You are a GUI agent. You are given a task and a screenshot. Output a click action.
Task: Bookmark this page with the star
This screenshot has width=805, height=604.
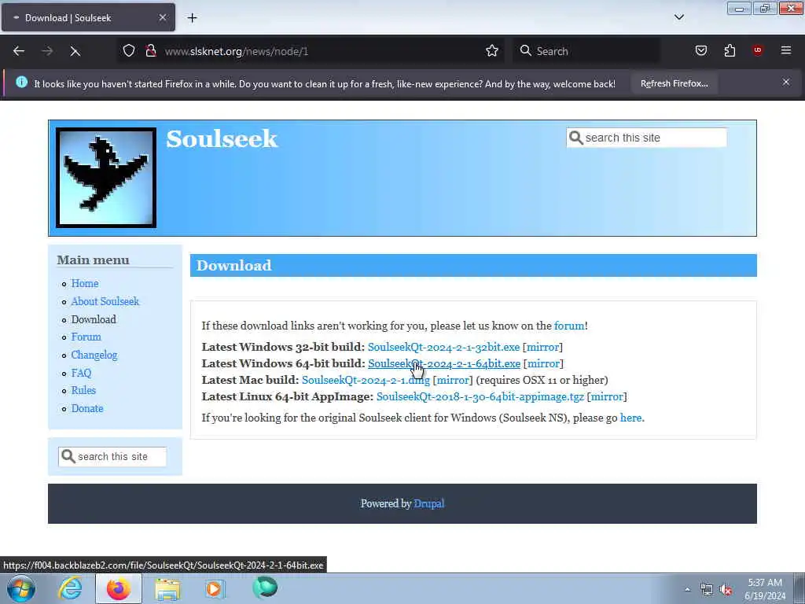tap(492, 50)
